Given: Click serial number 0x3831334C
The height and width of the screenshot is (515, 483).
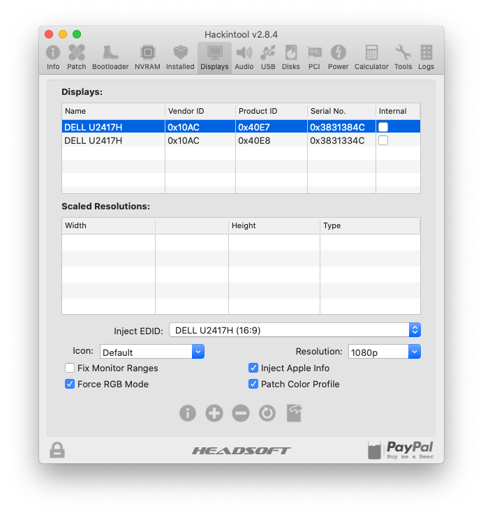Looking at the screenshot, I should click(337, 140).
